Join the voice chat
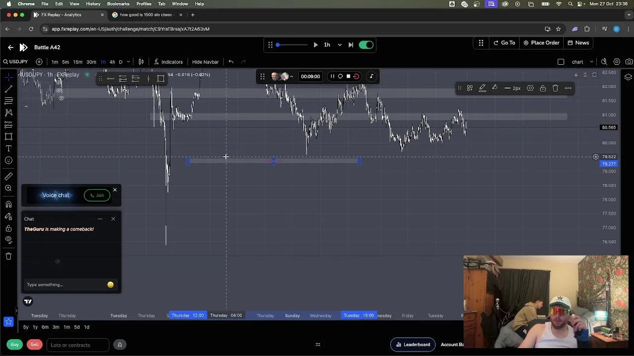 (x=97, y=195)
